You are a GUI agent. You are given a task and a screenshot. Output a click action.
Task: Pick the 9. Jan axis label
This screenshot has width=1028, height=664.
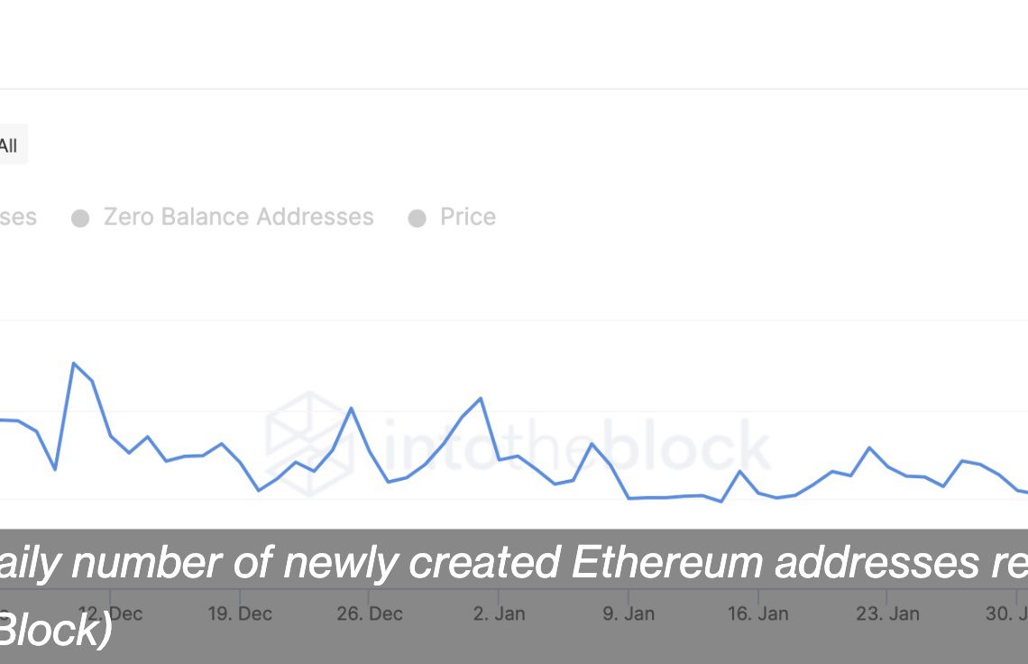628,613
